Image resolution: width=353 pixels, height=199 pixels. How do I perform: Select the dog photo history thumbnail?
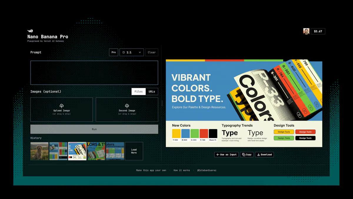coord(39,151)
